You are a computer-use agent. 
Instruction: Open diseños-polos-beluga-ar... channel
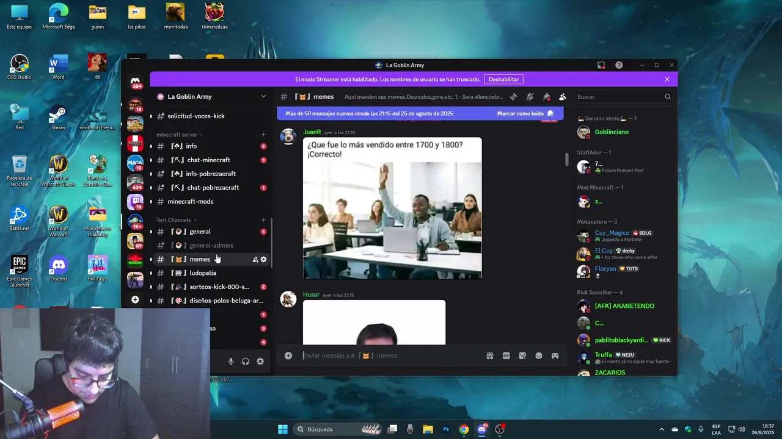tap(211, 301)
